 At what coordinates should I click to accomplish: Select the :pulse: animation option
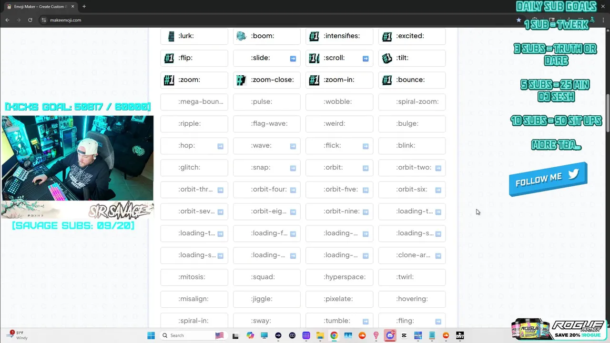coord(267,102)
